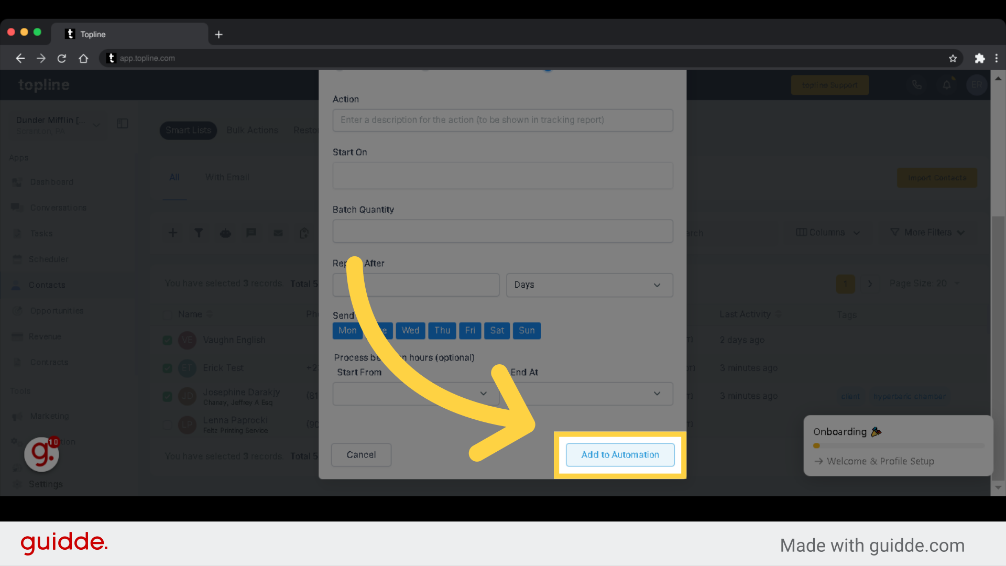Switch to the With Email tab
The image size is (1006, 566).
pos(226,177)
